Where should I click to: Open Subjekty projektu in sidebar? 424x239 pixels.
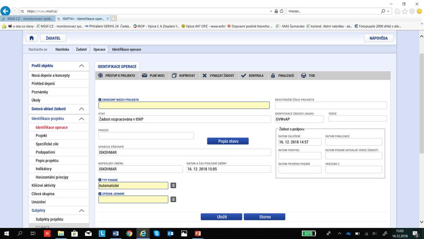click(x=59, y=219)
